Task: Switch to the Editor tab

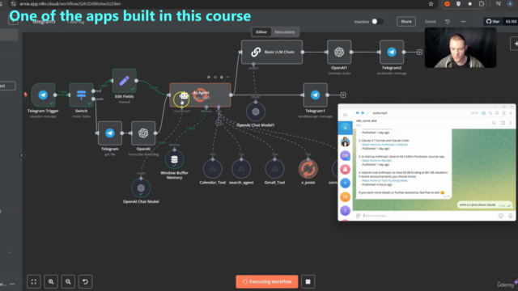Action: [x=261, y=32]
